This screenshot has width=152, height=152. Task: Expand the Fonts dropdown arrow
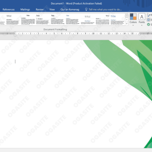point(142,25)
